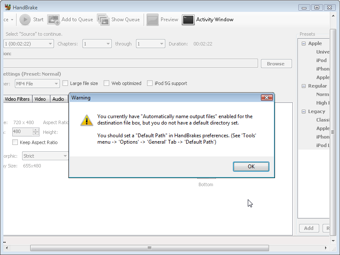This screenshot has width=340, height=255.
Task: Switch to the Audio tab
Action: tap(58, 99)
